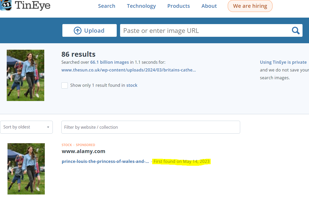Open the prince-louis-the-princess-of-wales-and alamy link
The image size is (309, 209).
(105, 162)
